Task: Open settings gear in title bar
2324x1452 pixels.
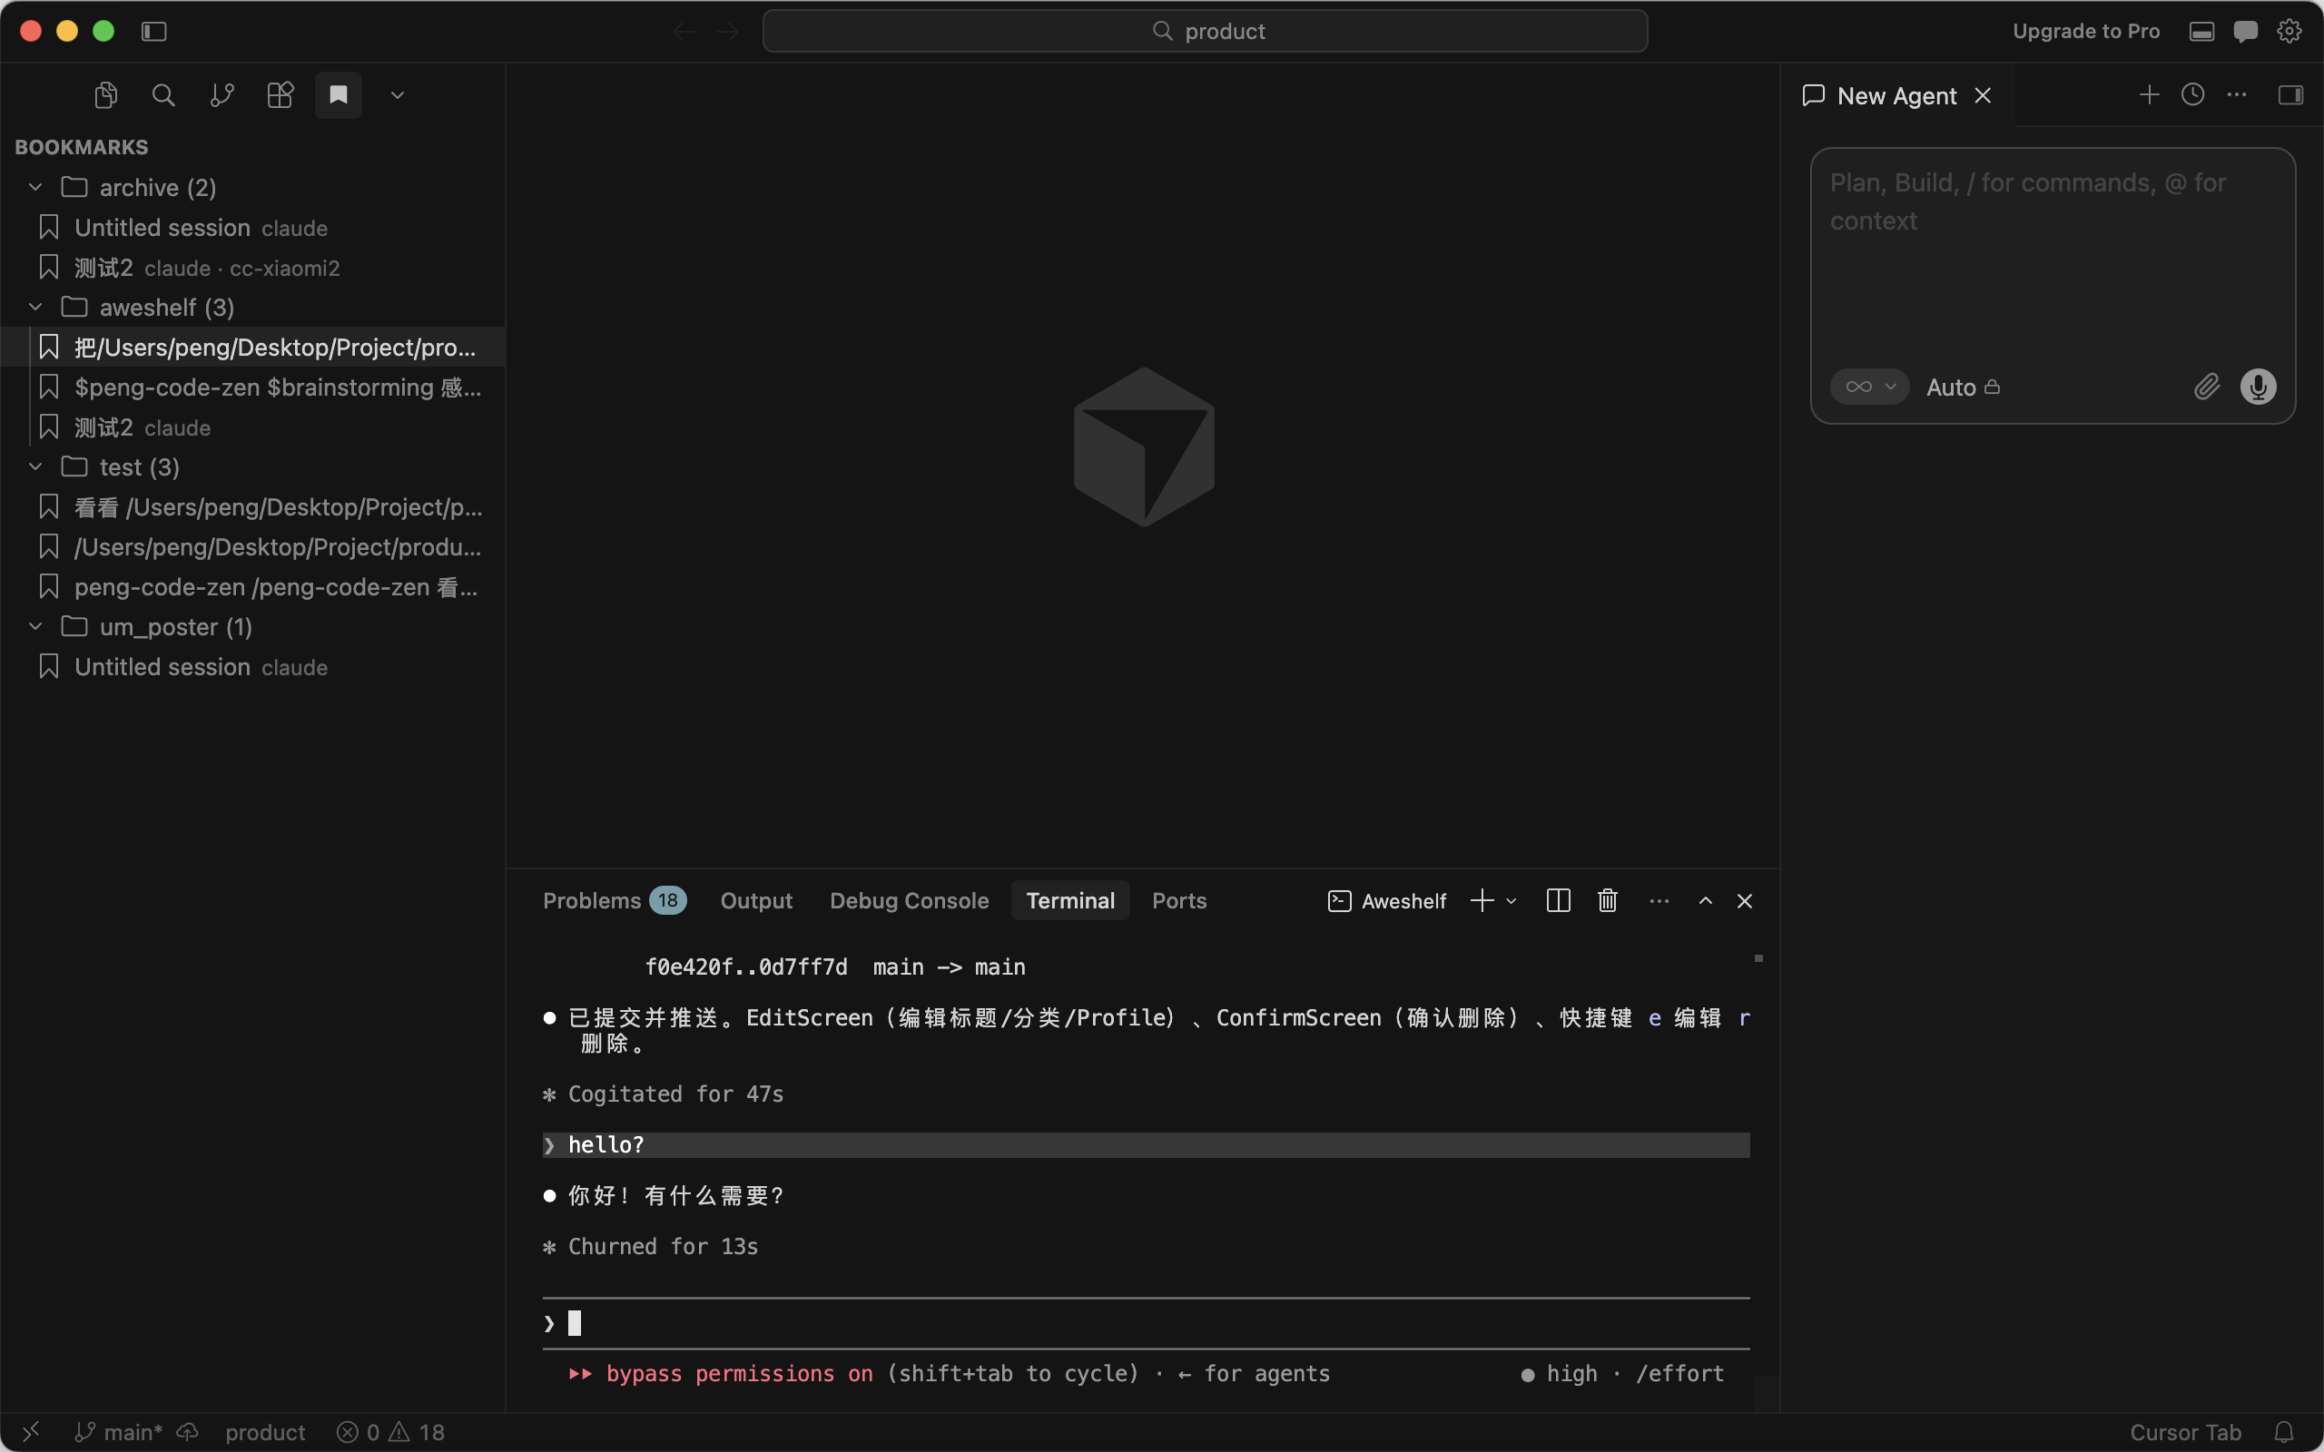Action: 2290,32
